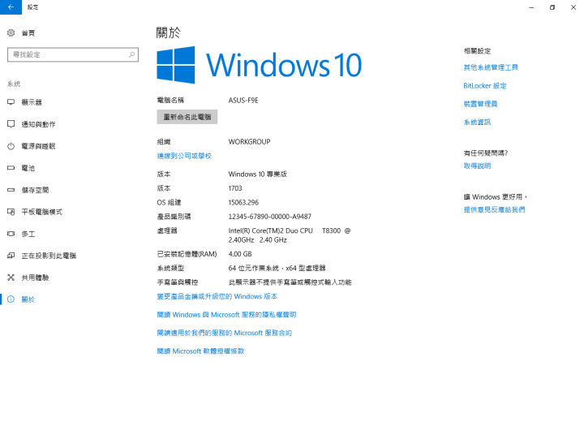Click the 平板電腦模式 tablet icon
This screenshot has height=448, width=584.
[x=11, y=212]
